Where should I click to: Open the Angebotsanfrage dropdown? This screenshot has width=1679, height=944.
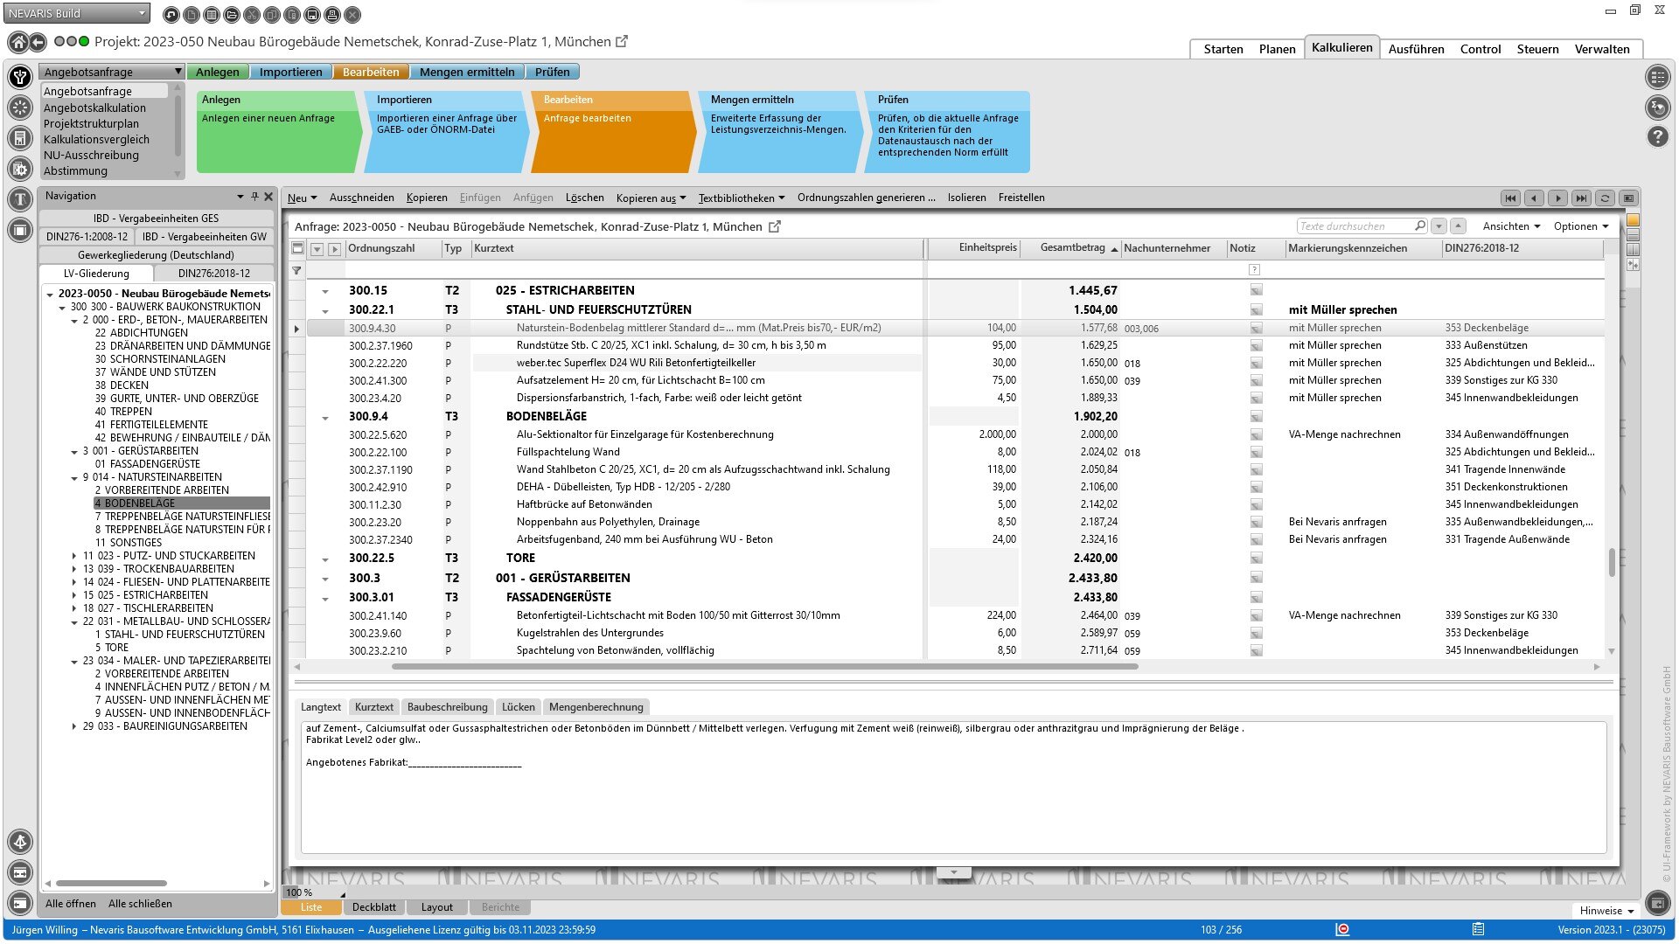(111, 72)
